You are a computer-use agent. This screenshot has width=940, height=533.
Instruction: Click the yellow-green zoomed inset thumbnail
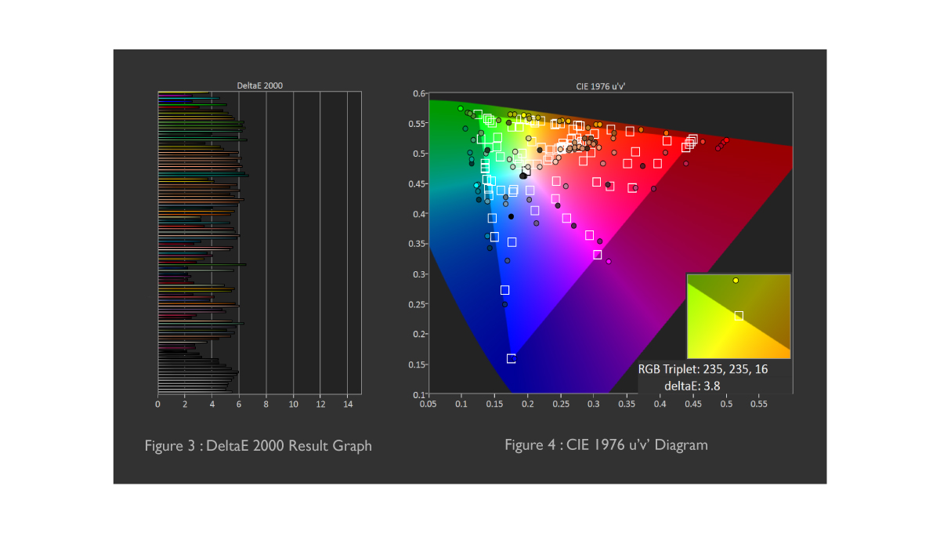739,316
